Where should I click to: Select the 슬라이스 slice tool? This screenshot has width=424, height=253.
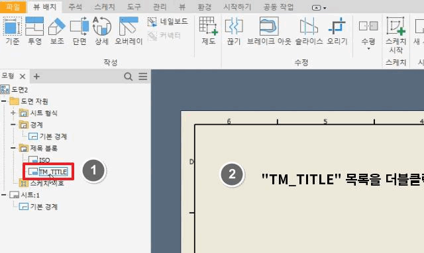point(309,30)
